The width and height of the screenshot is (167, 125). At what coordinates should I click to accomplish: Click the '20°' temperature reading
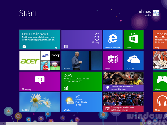(x=78, y=96)
